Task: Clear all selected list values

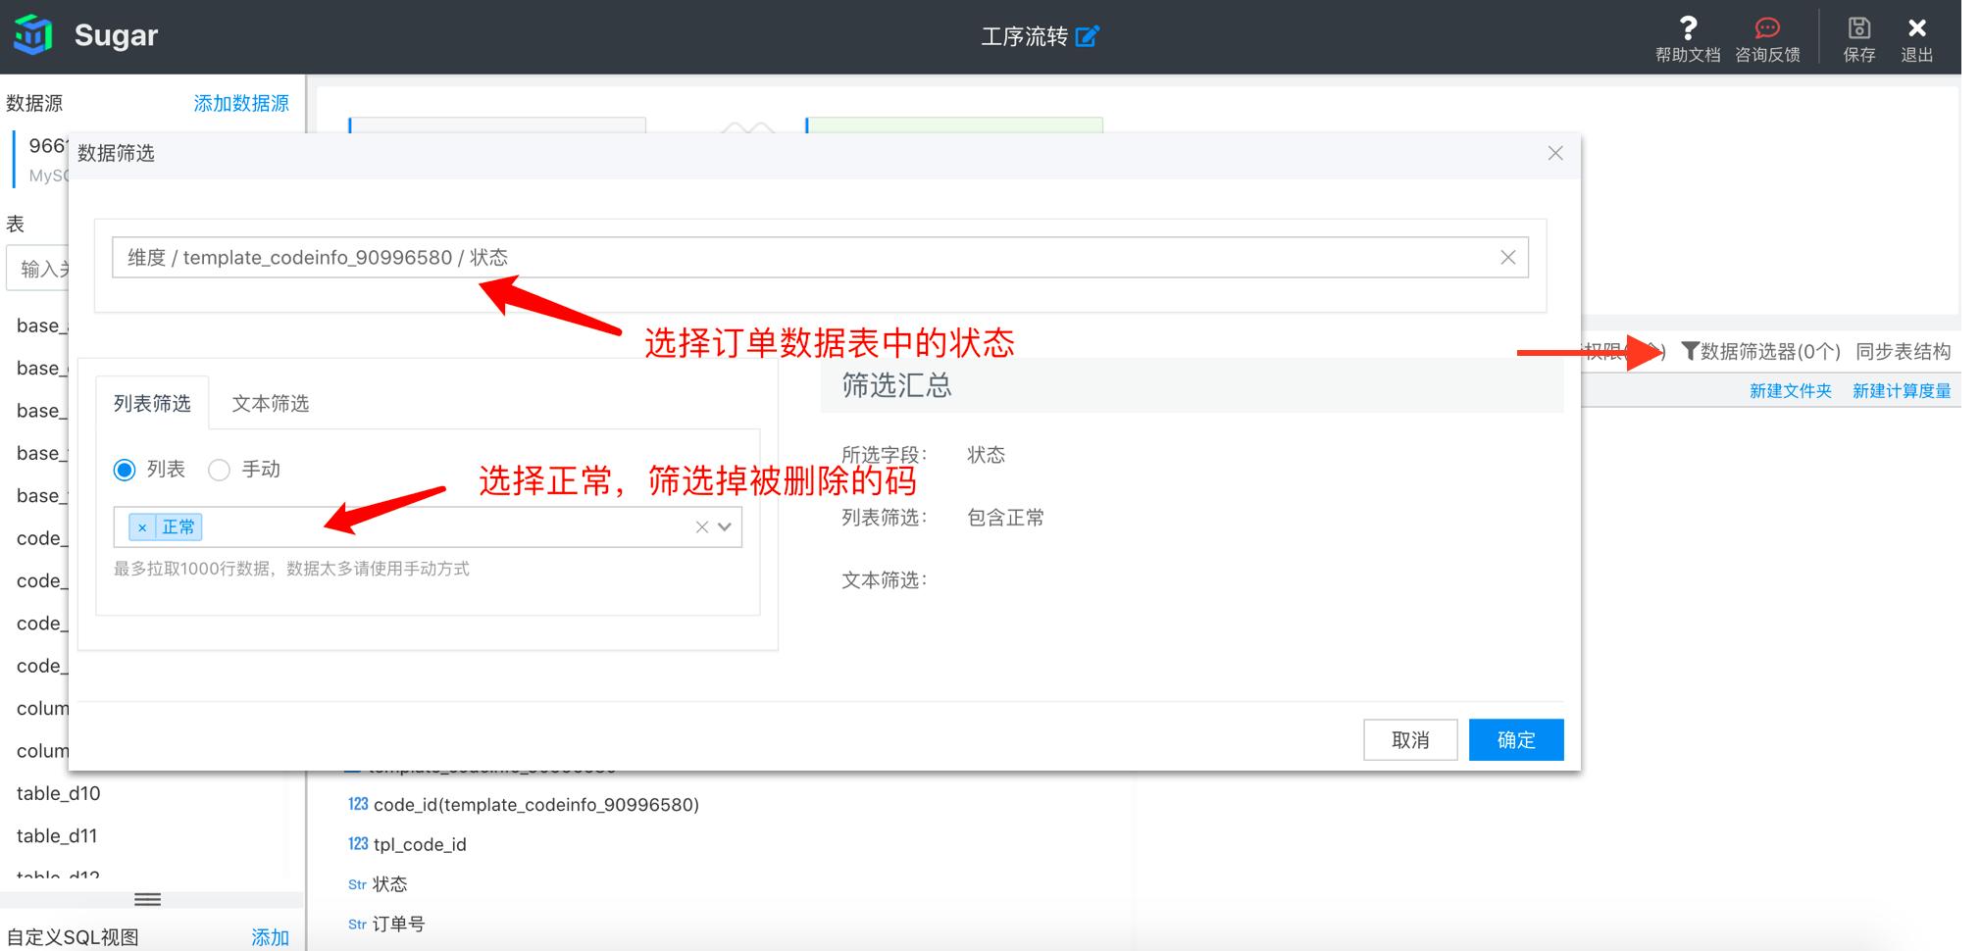Action: [x=702, y=527]
